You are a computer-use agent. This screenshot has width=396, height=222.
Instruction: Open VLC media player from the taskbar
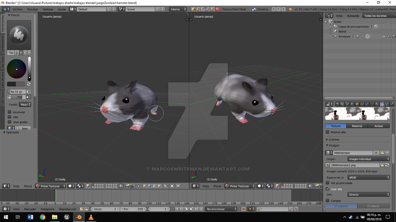click(91, 217)
